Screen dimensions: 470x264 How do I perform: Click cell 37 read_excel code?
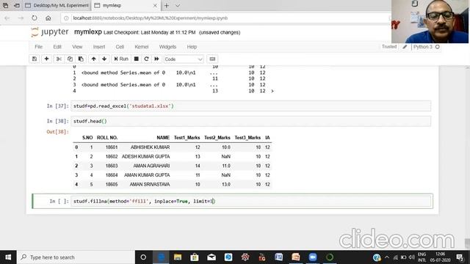(x=251, y=106)
